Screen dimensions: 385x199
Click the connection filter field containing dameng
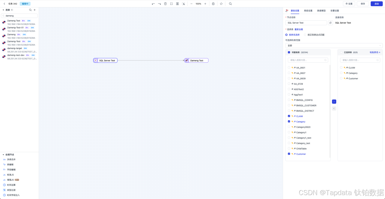coord(20,16)
